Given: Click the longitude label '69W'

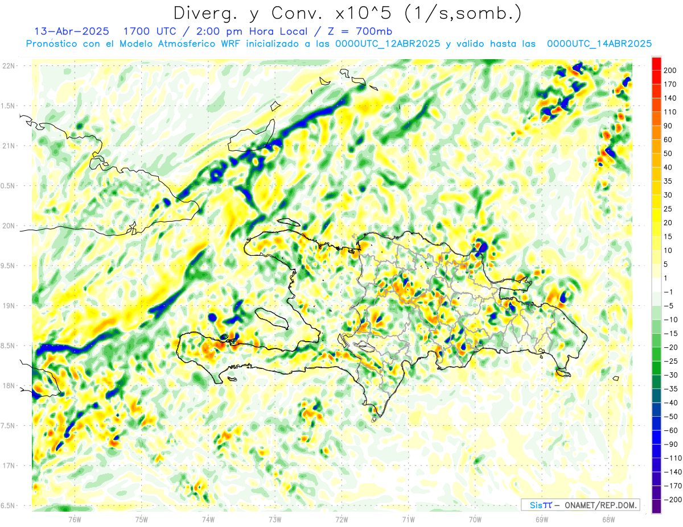Looking at the screenshot, I should (542, 519).
